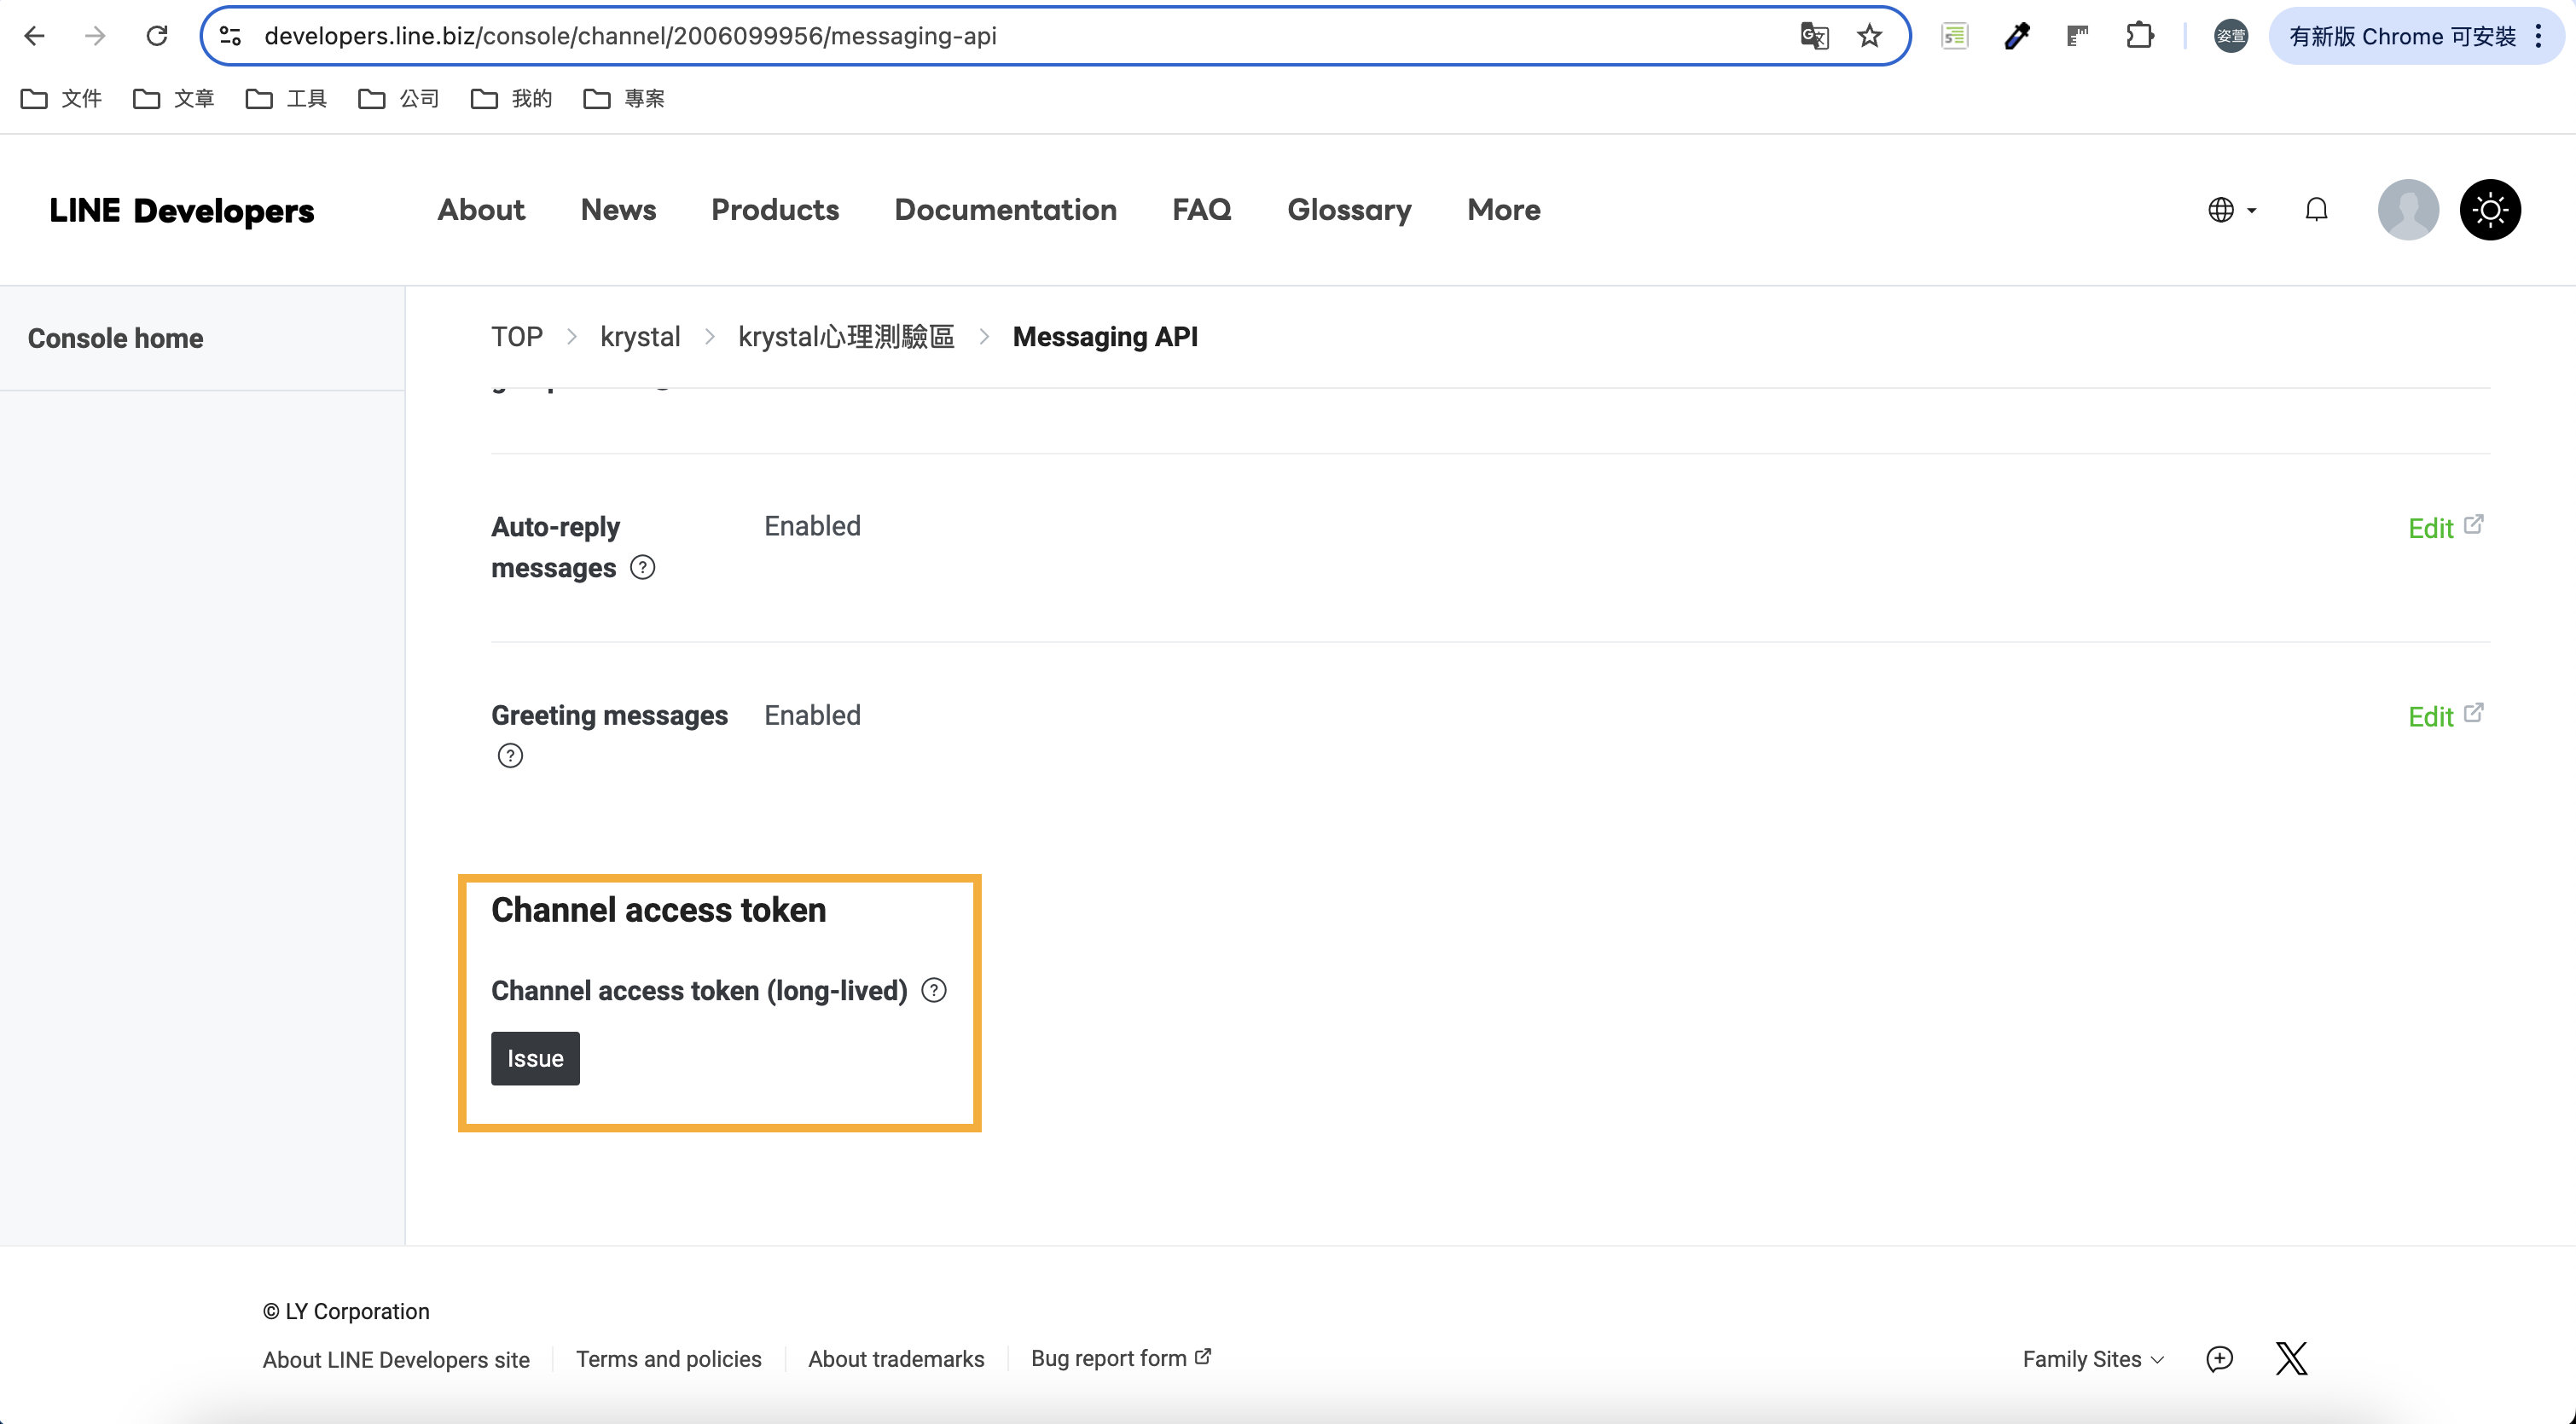Open the Chrome profile avatar
The height and width of the screenshot is (1424, 2576).
click(2231, 36)
